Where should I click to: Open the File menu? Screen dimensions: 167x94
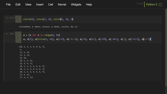coord(8,4)
